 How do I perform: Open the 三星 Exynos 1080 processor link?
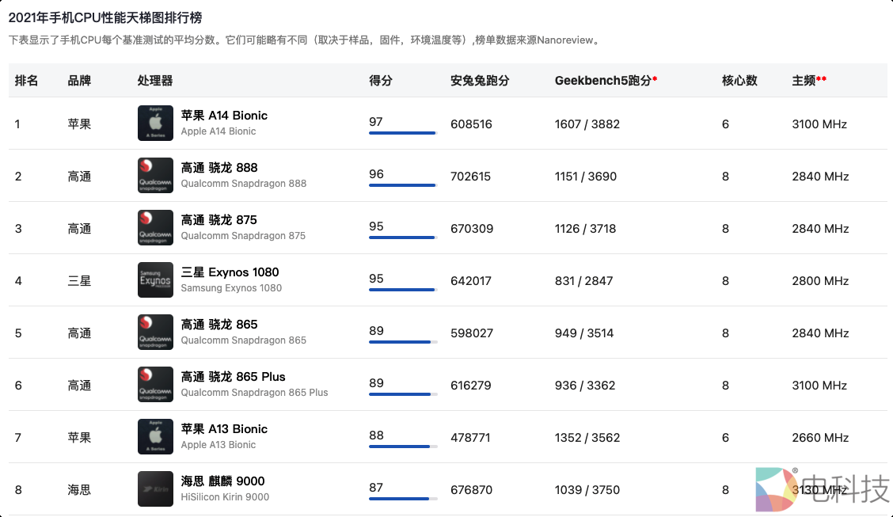(x=230, y=272)
